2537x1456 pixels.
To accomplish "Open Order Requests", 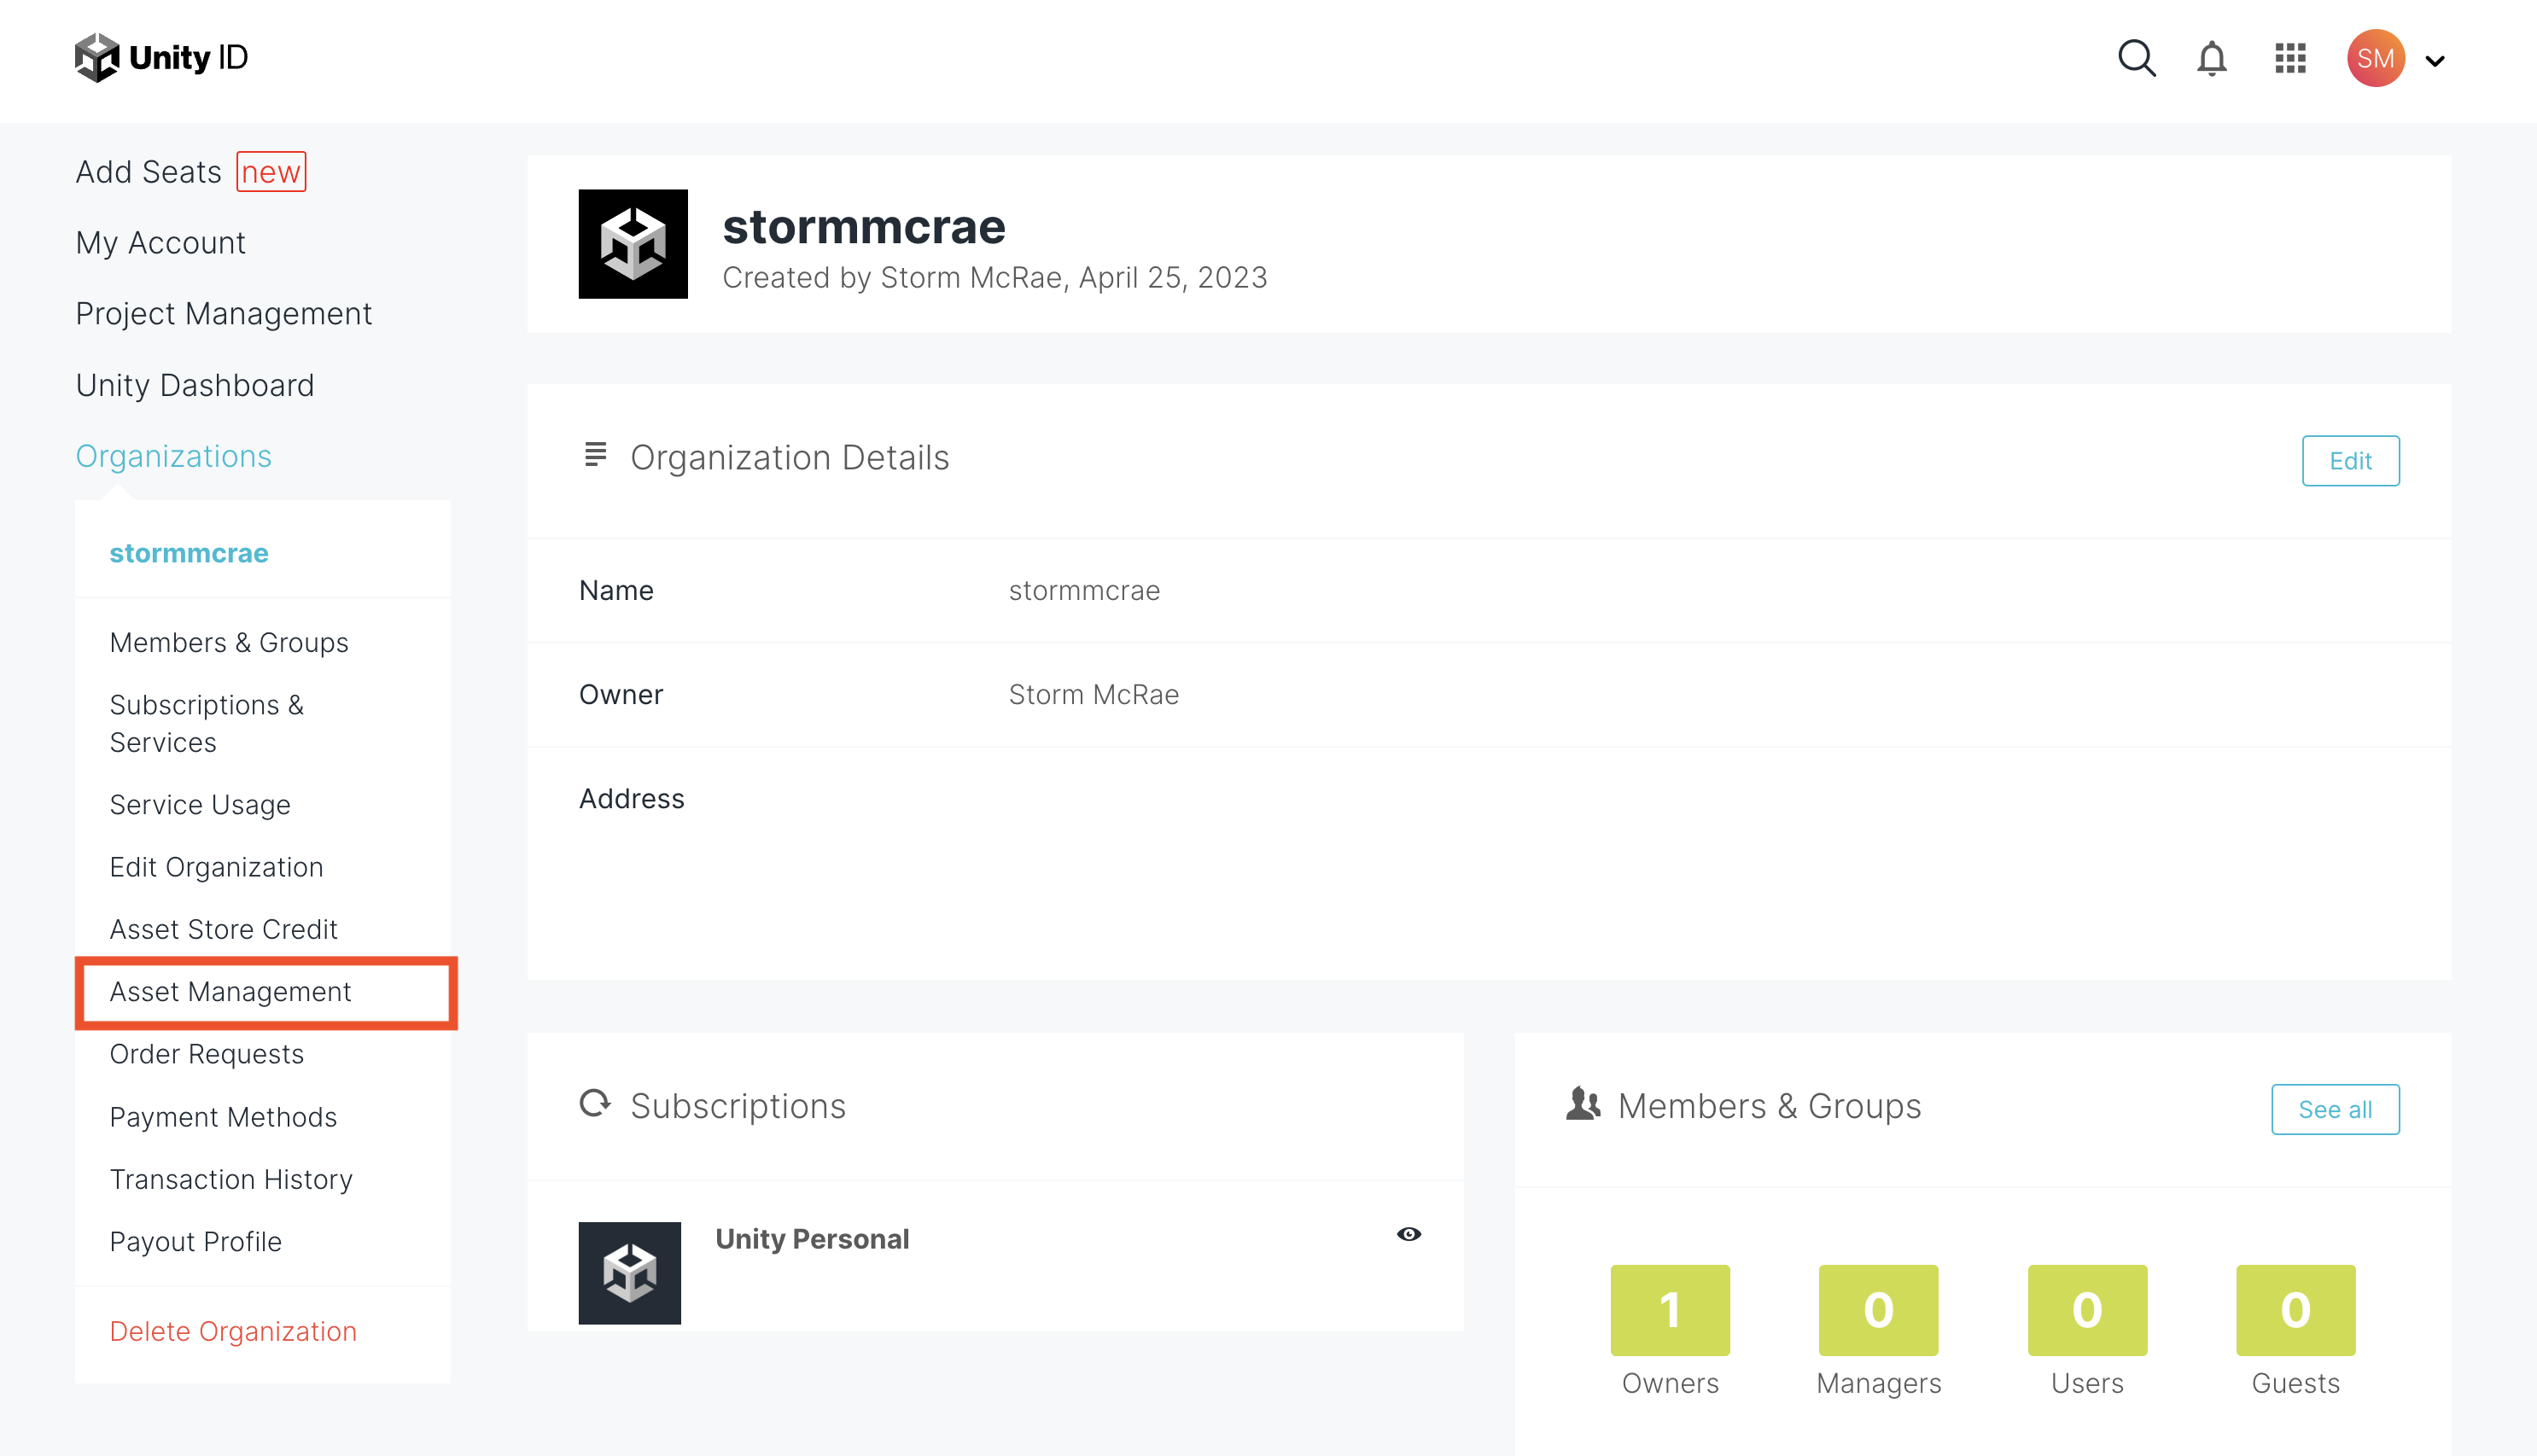I will tap(207, 1054).
